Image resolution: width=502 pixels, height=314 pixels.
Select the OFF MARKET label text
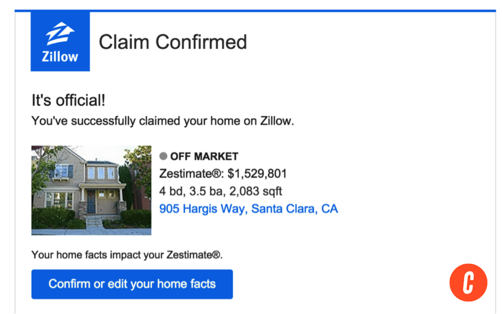tap(204, 156)
